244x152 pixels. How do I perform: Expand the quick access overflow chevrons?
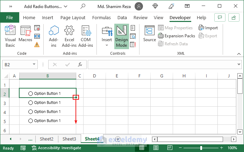pos(10,6)
